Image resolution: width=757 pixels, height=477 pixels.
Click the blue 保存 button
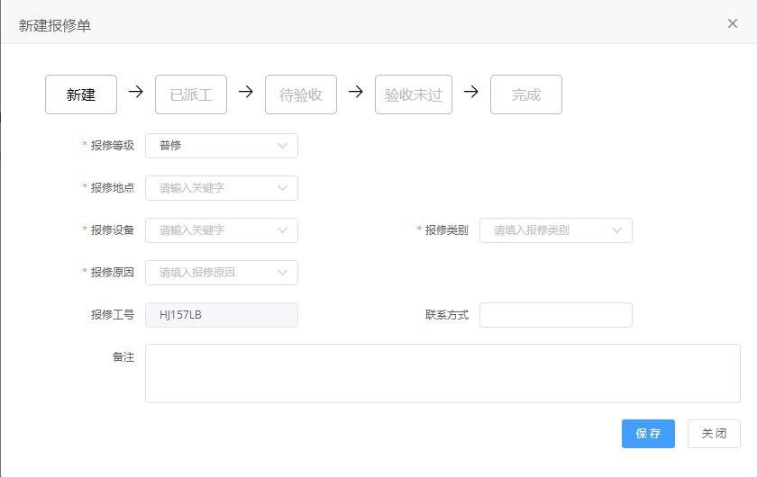pos(648,434)
